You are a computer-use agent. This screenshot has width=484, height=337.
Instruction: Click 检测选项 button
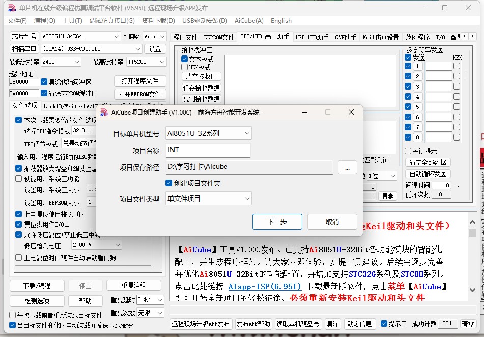[37, 301]
